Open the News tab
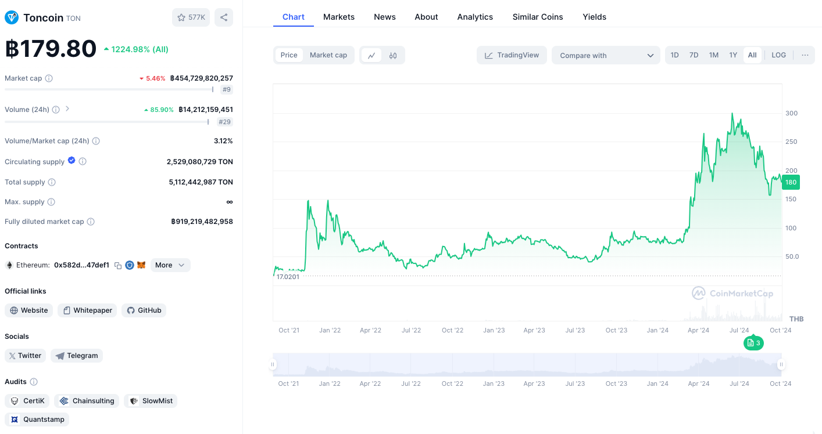Image resolution: width=822 pixels, height=434 pixels. pyautogui.click(x=385, y=17)
